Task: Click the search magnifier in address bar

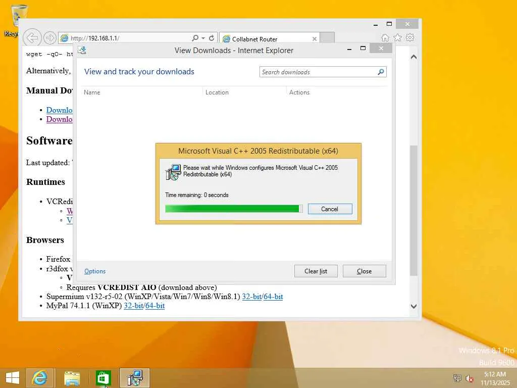Action: point(195,38)
